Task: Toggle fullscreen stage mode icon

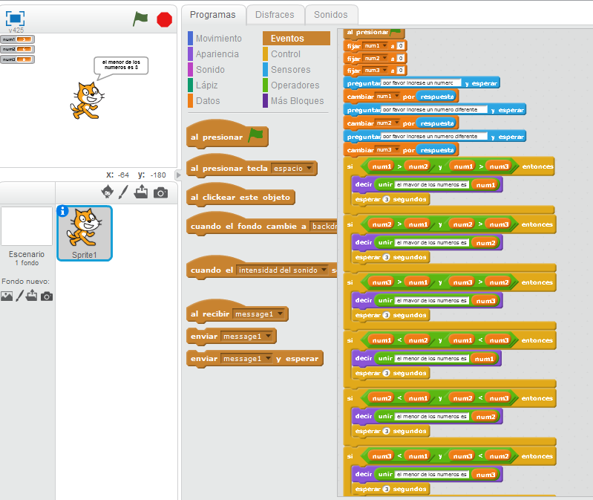Action: (x=15, y=18)
